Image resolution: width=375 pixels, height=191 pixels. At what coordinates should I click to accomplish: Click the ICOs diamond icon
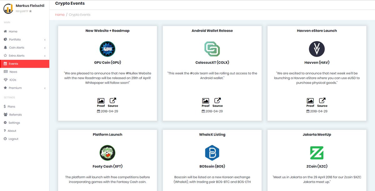click(6, 80)
